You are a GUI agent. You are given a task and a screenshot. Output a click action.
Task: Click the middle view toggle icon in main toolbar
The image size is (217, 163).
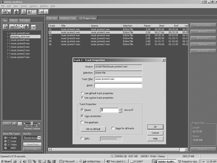(29, 12)
